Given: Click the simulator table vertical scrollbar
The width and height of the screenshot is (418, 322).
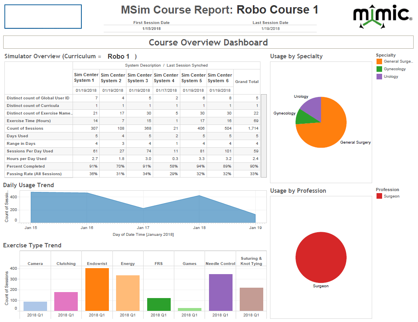Looking at the screenshot, I should 264,136.
